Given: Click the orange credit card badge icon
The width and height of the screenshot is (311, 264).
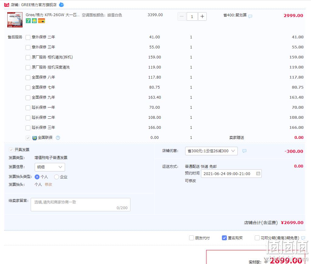Looking at the screenshot, I should [41, 21].
